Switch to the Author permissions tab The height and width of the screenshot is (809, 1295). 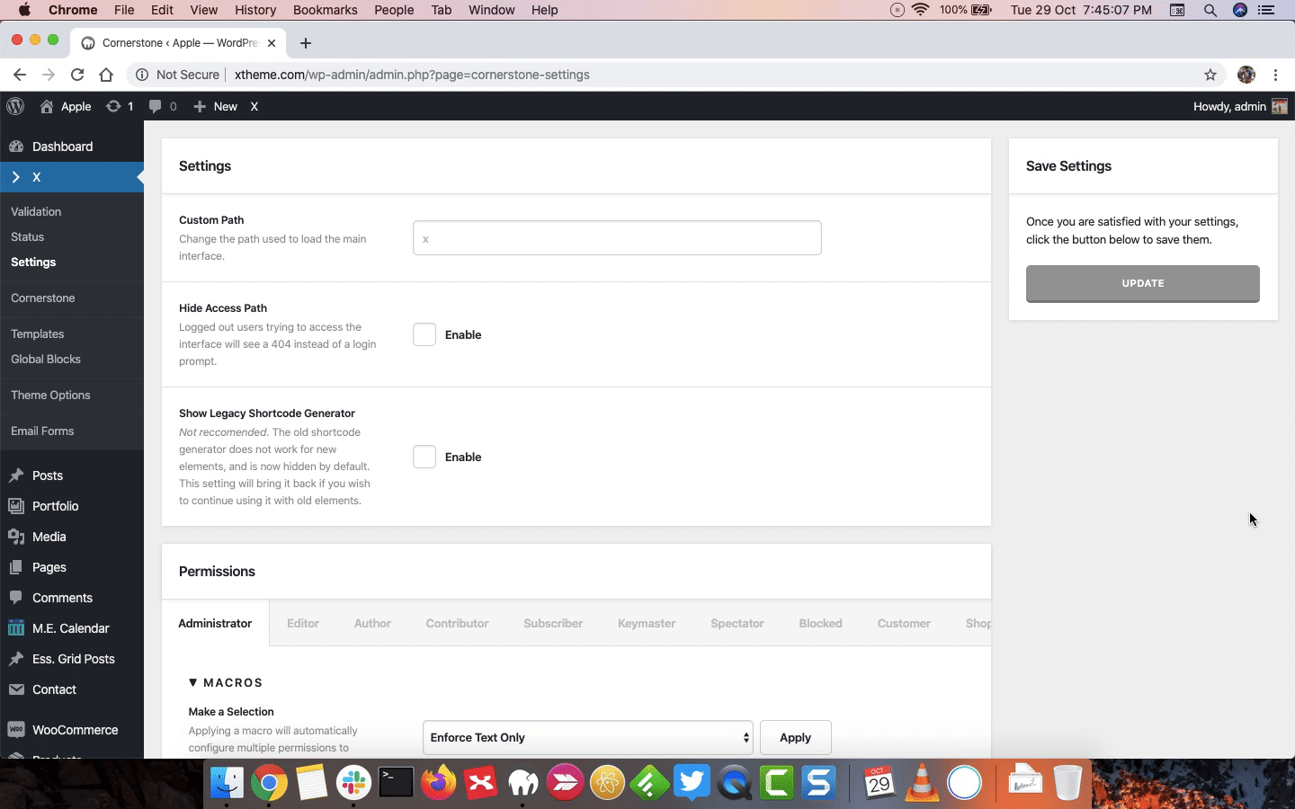click(372, 623)
